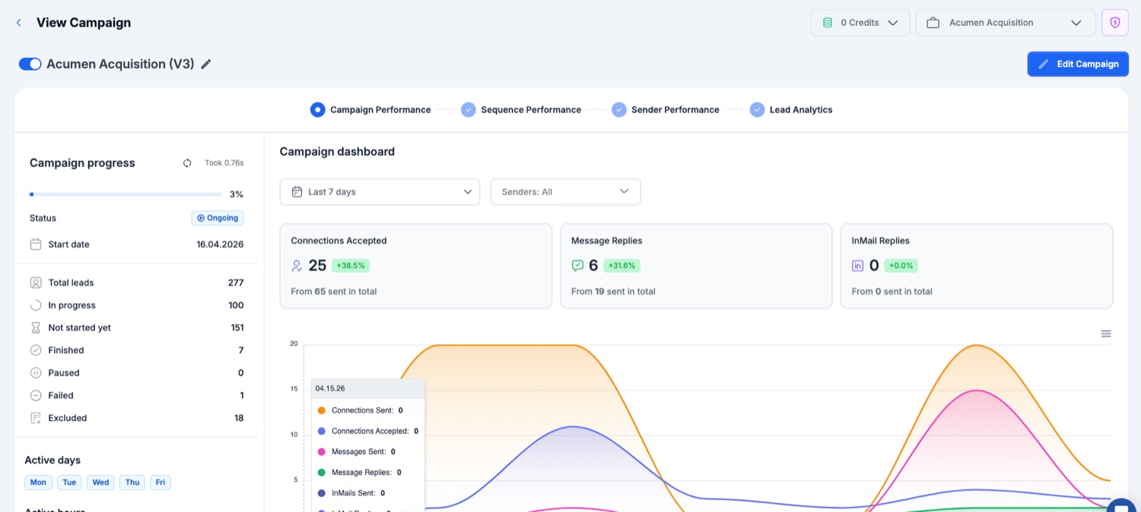Click the In progress value 100

(x=236, y=305)
